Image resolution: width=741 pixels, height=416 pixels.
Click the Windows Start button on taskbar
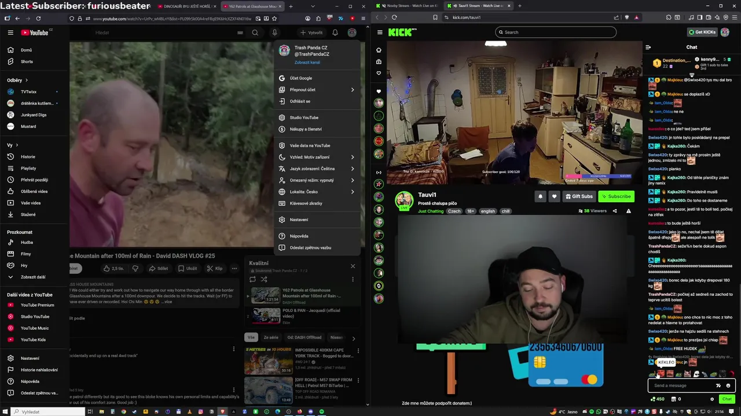point(5,412)
